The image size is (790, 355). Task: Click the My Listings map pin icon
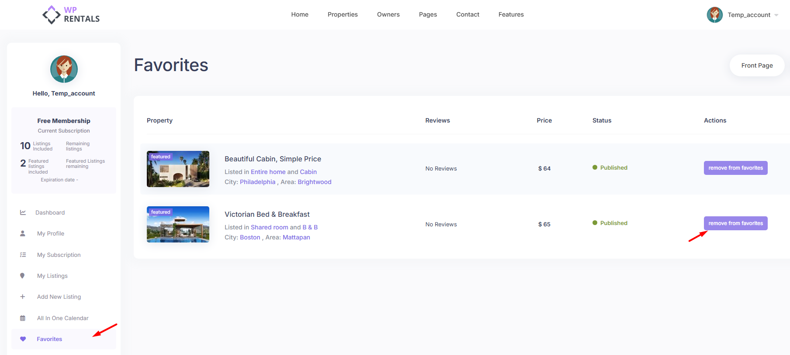[x=23, y=276]
